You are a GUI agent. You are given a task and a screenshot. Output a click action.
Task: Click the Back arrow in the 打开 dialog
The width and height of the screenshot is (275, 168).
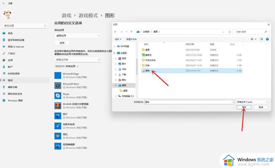[115, 32]
